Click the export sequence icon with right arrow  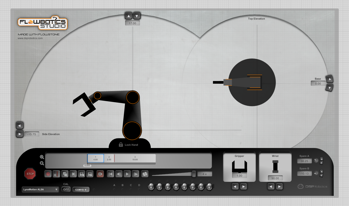point(90,174)
